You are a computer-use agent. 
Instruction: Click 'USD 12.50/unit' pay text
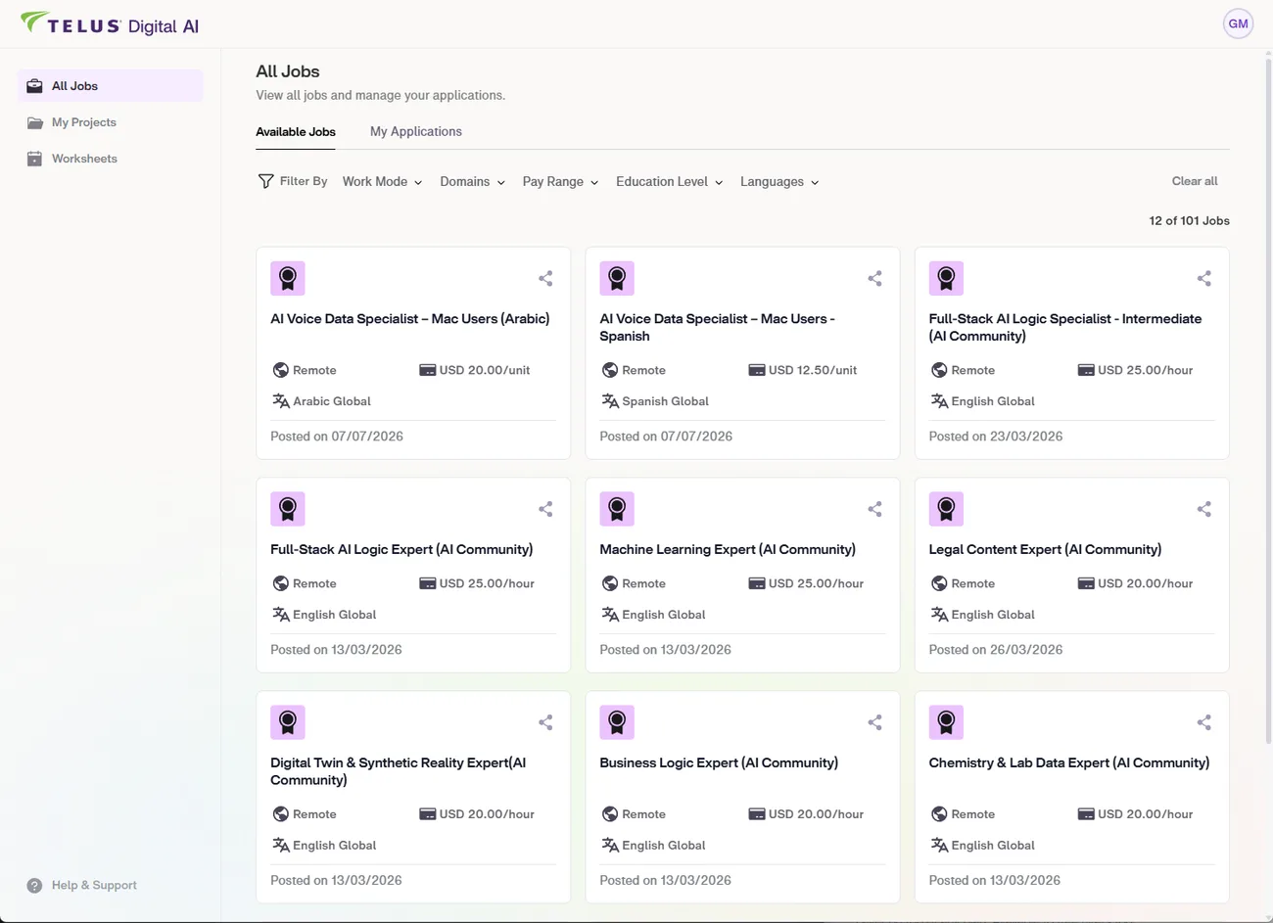tap(813, 370)
